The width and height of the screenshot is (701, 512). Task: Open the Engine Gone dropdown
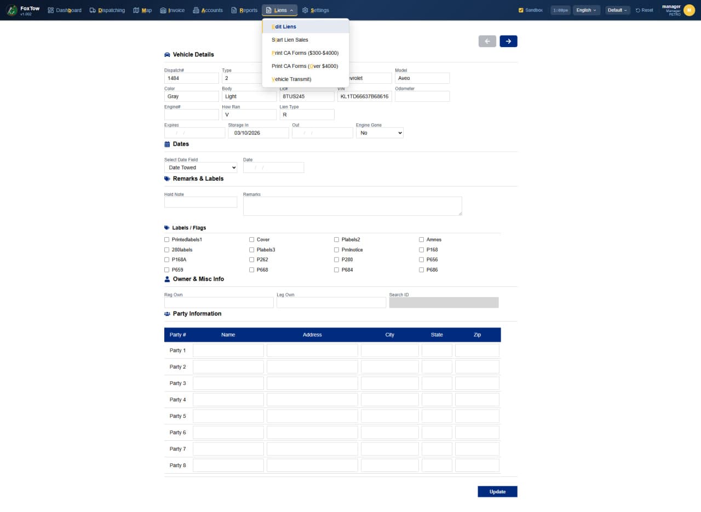click(x=380, y=133)
